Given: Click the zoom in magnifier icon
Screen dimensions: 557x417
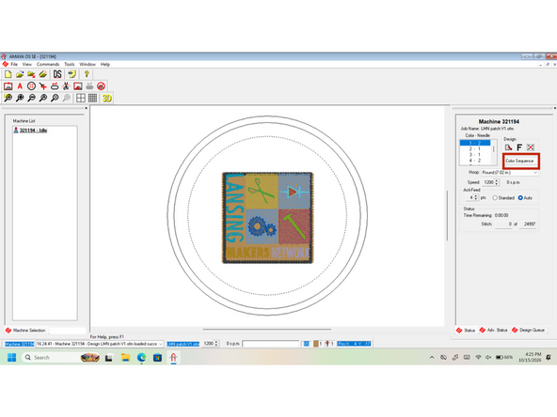Looking at the screenshot, I should (x=20, y=98).
